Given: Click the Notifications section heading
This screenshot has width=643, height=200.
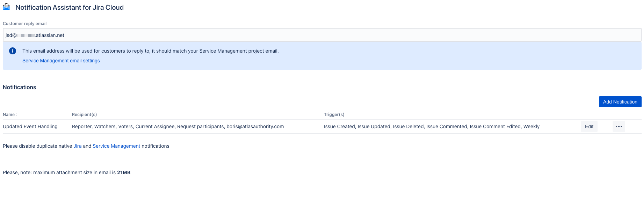Looking at the screenshot, I should point(20,87).
